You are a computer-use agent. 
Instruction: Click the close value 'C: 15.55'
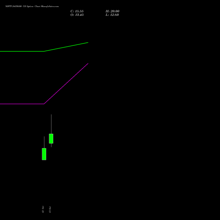(x=77, y=11)
